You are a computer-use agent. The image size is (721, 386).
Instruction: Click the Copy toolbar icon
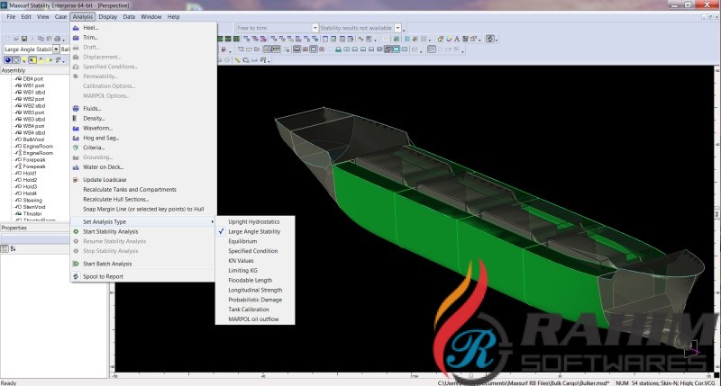click(41, 39)
